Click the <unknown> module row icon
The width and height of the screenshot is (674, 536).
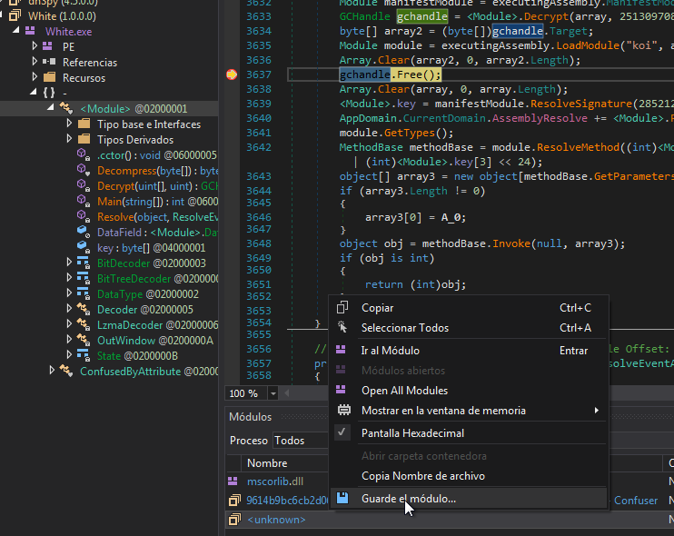(234, 520)
